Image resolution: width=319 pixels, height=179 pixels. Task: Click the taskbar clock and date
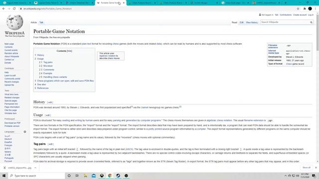pyautogui.click(x=305, y=176)
